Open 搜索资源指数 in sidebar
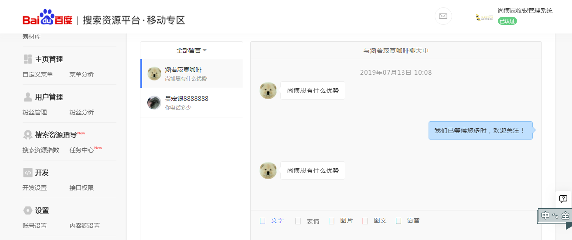The width and height of the screenshot is (572, 240). (x=41, y=150)
